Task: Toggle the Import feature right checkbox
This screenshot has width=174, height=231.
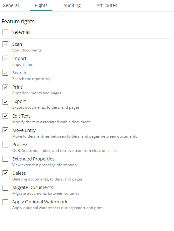Action: (x=5, y=58)
